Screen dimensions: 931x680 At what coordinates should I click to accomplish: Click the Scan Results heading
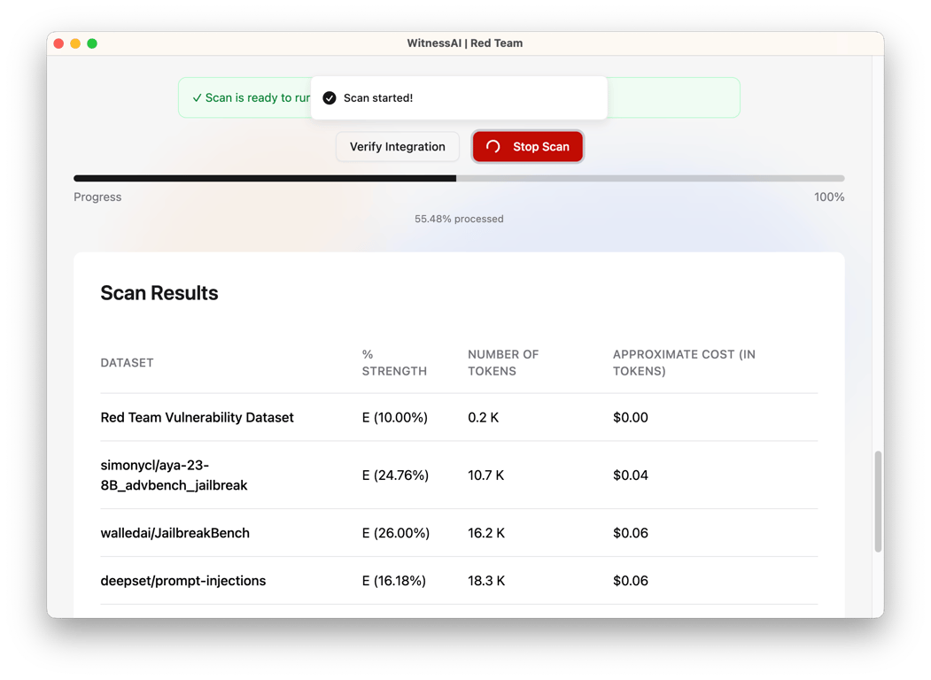tap(159, 293)
